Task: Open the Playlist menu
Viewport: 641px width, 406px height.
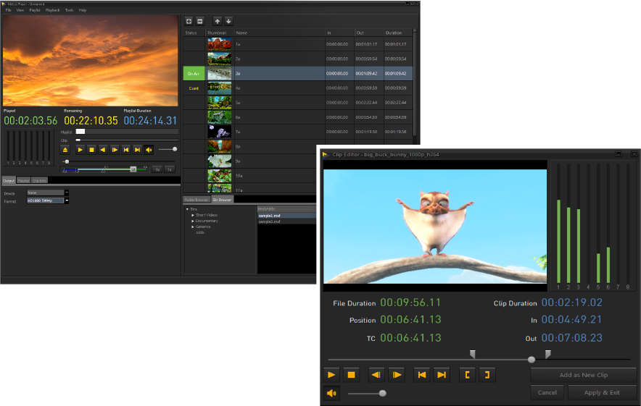Action: pos(35,10)
